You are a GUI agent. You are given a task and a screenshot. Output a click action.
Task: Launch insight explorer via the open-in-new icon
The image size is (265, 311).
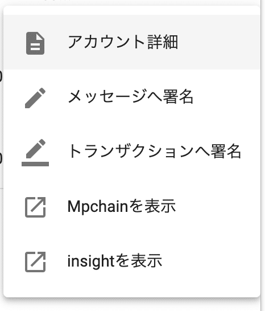[35, 262]
